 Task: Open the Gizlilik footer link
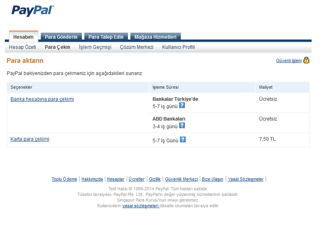[155, 179]
